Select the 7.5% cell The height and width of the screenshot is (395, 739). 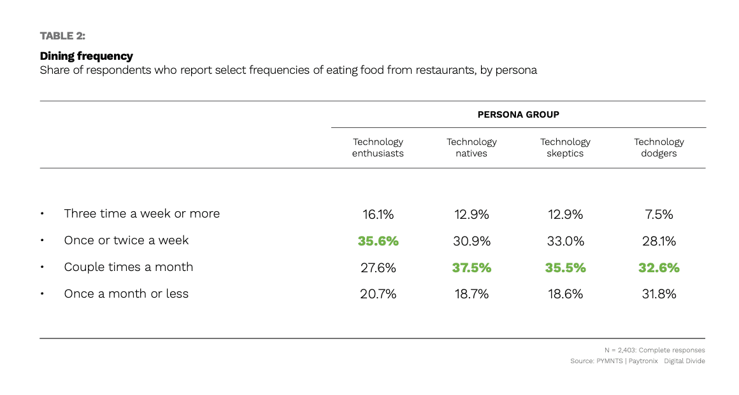(x=659, y=214)
